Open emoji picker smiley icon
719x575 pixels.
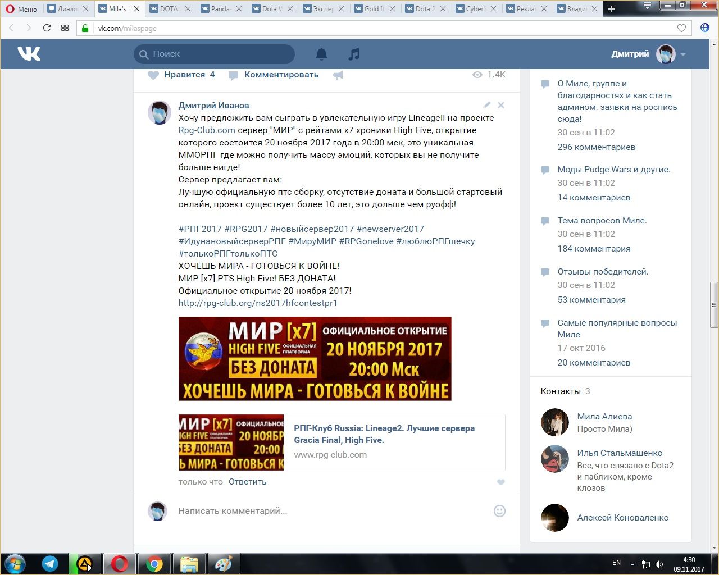click(x=499, y=511)
